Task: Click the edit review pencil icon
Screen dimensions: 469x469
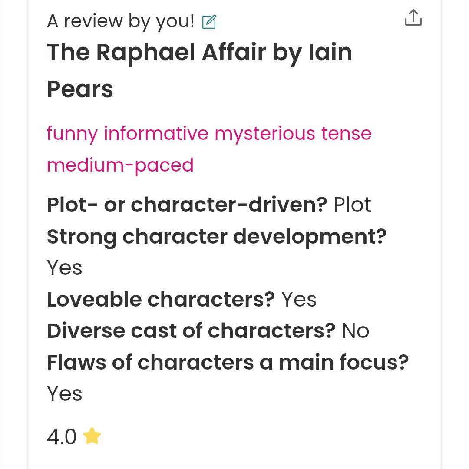Action: (x=209, y=22)
